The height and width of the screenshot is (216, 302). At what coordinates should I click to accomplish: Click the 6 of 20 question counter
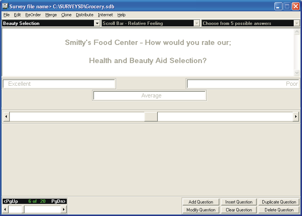(x=37, y=201)
